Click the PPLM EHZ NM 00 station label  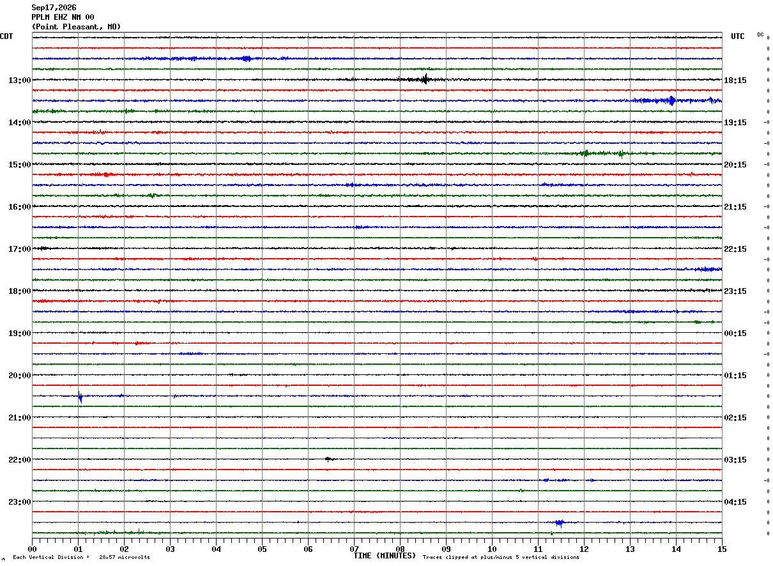point(63,17)
